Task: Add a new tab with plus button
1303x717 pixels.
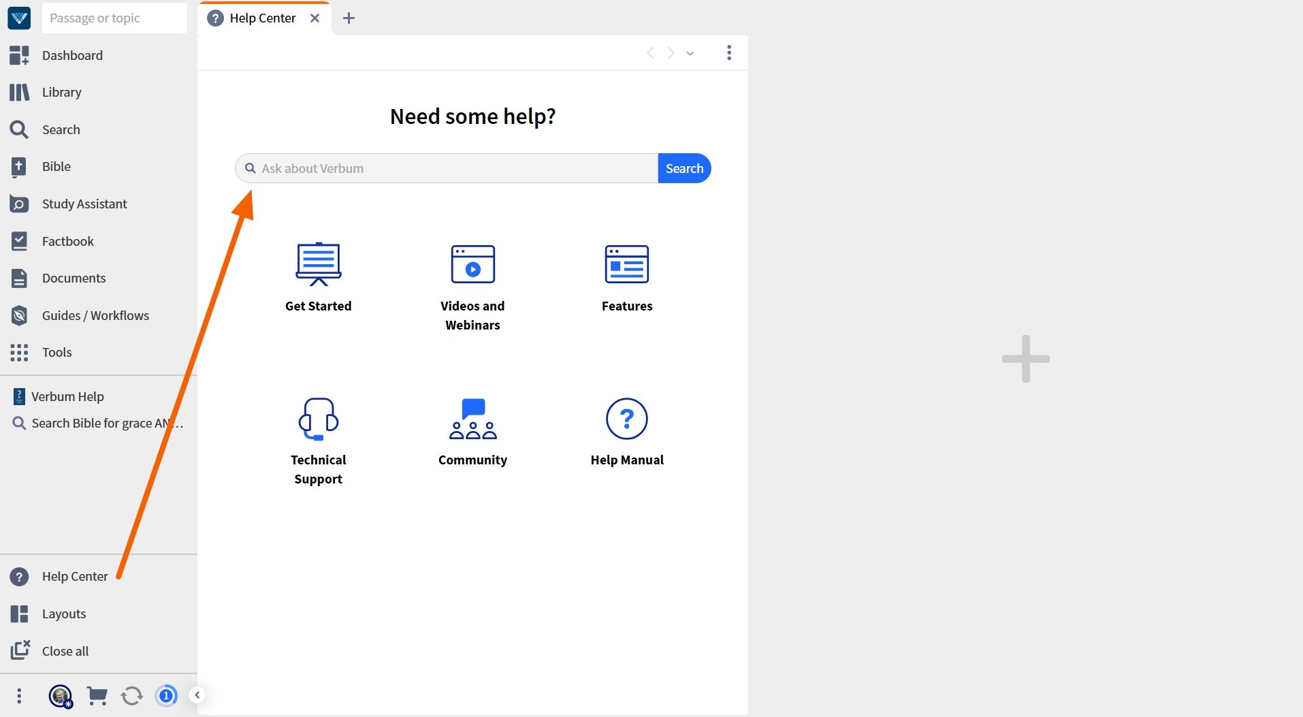Action: 349,18
